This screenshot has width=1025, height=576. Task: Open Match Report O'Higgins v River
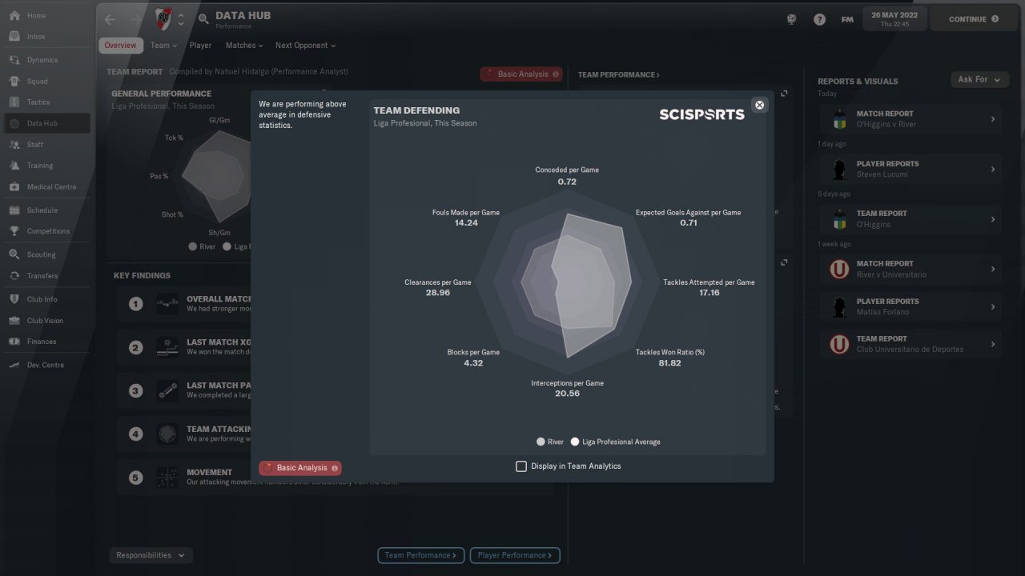pyautogui.click(x=910, y=119)
